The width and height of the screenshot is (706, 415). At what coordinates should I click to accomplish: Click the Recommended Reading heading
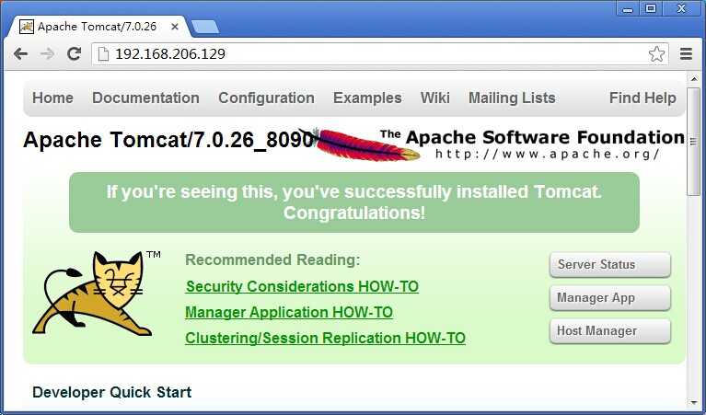click(x=272, y=260)
